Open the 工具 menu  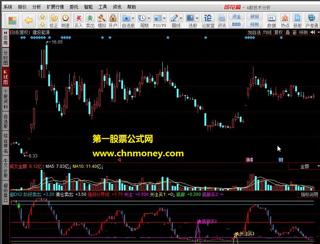[x=103, y=7]
